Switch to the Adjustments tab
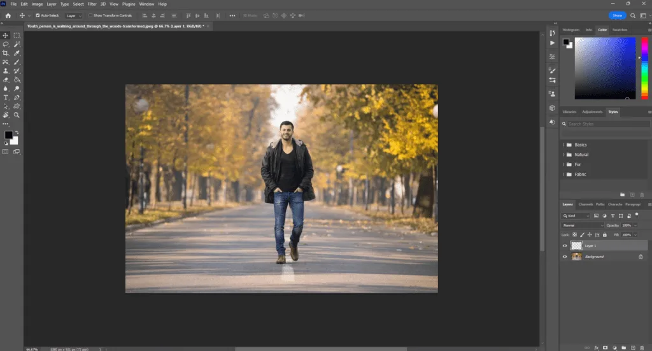Screen dimensions: 652x351 [592, 112]
